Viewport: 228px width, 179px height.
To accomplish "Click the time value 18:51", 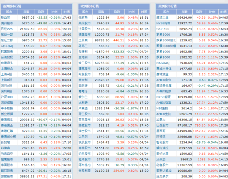I will 144,17.
